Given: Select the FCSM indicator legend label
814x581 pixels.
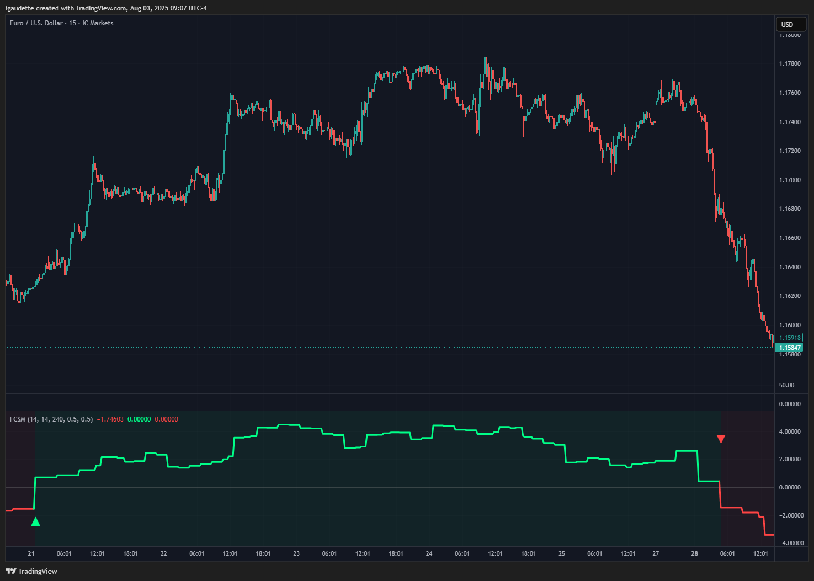Looking at the screenshot, I should click(51, 419).
